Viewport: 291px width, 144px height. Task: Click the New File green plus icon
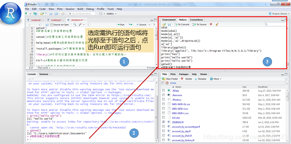(26, 14)
